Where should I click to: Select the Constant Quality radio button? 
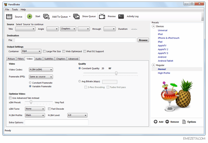tap(80, 68)
